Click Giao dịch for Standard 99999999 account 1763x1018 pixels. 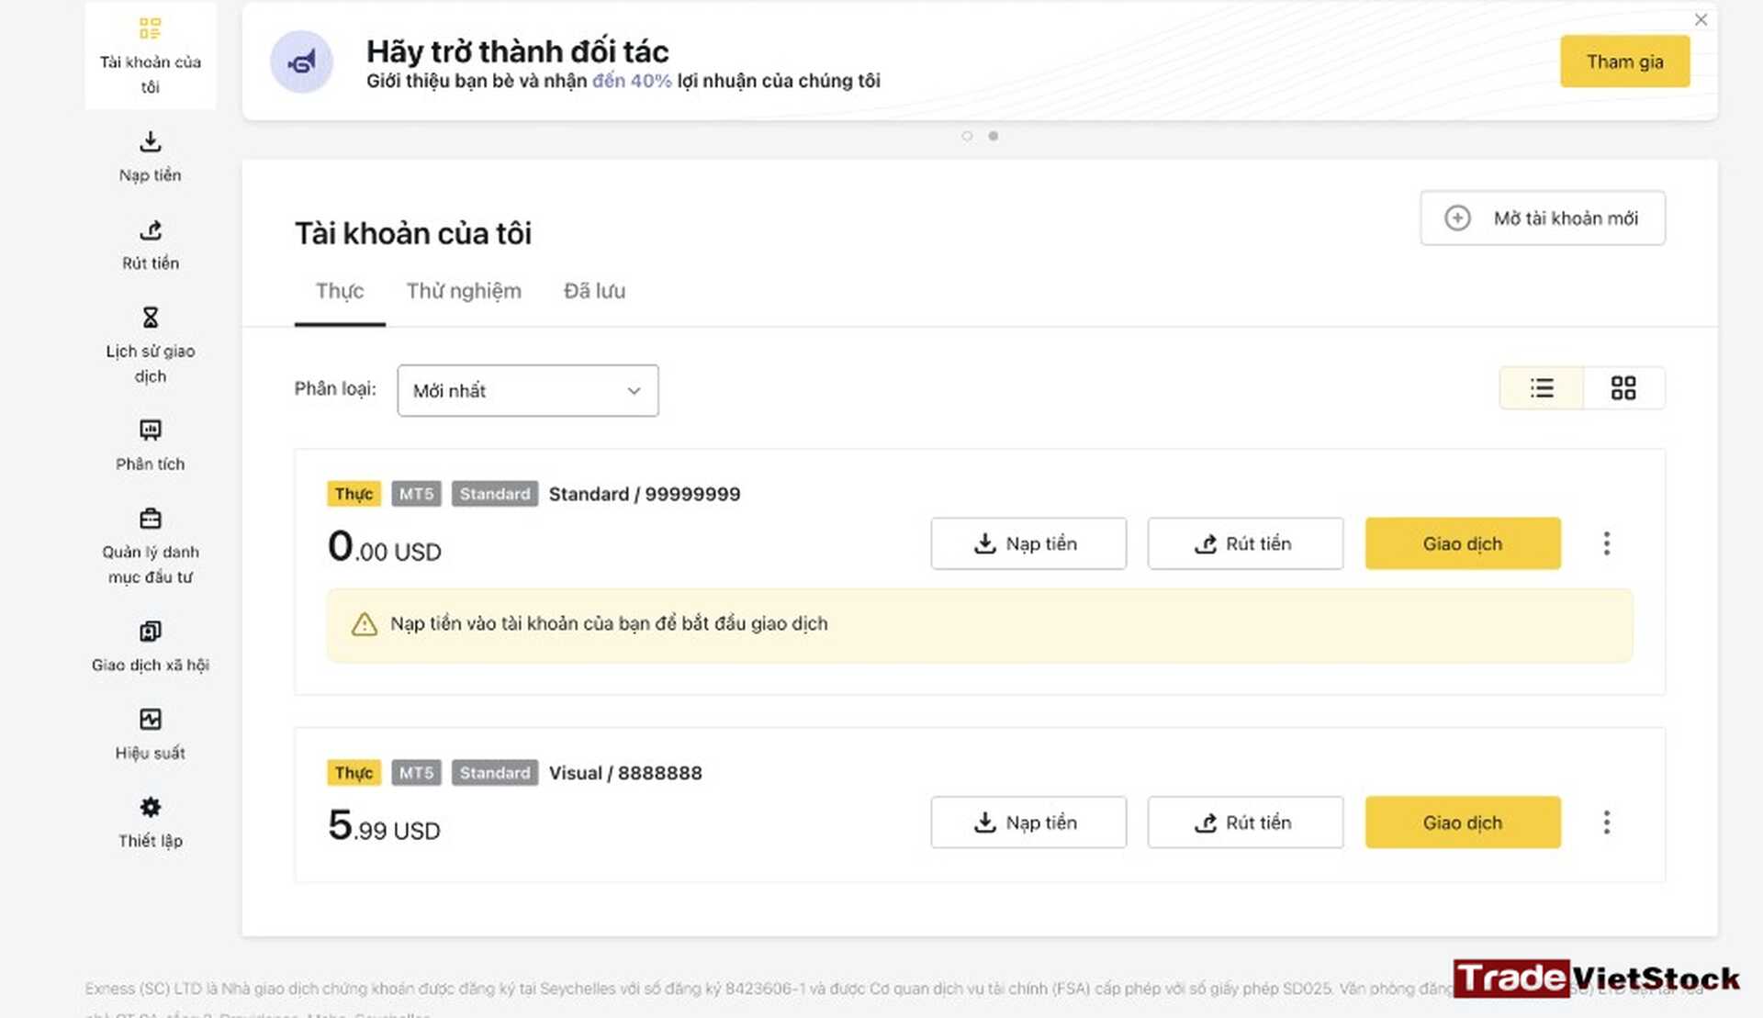tap(1463, 543)
